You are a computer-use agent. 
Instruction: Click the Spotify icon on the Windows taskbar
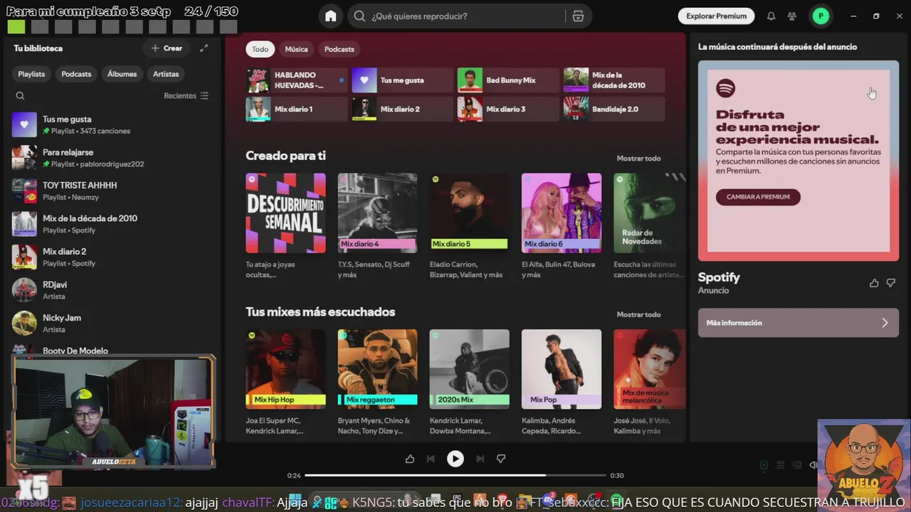(x=616, y=502)
